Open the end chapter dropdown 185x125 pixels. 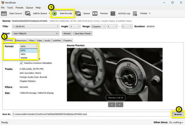(127, 26)
